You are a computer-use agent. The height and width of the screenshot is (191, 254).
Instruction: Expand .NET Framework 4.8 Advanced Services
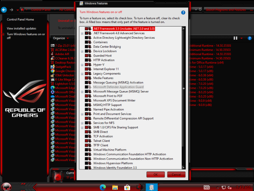click(82, 33)
